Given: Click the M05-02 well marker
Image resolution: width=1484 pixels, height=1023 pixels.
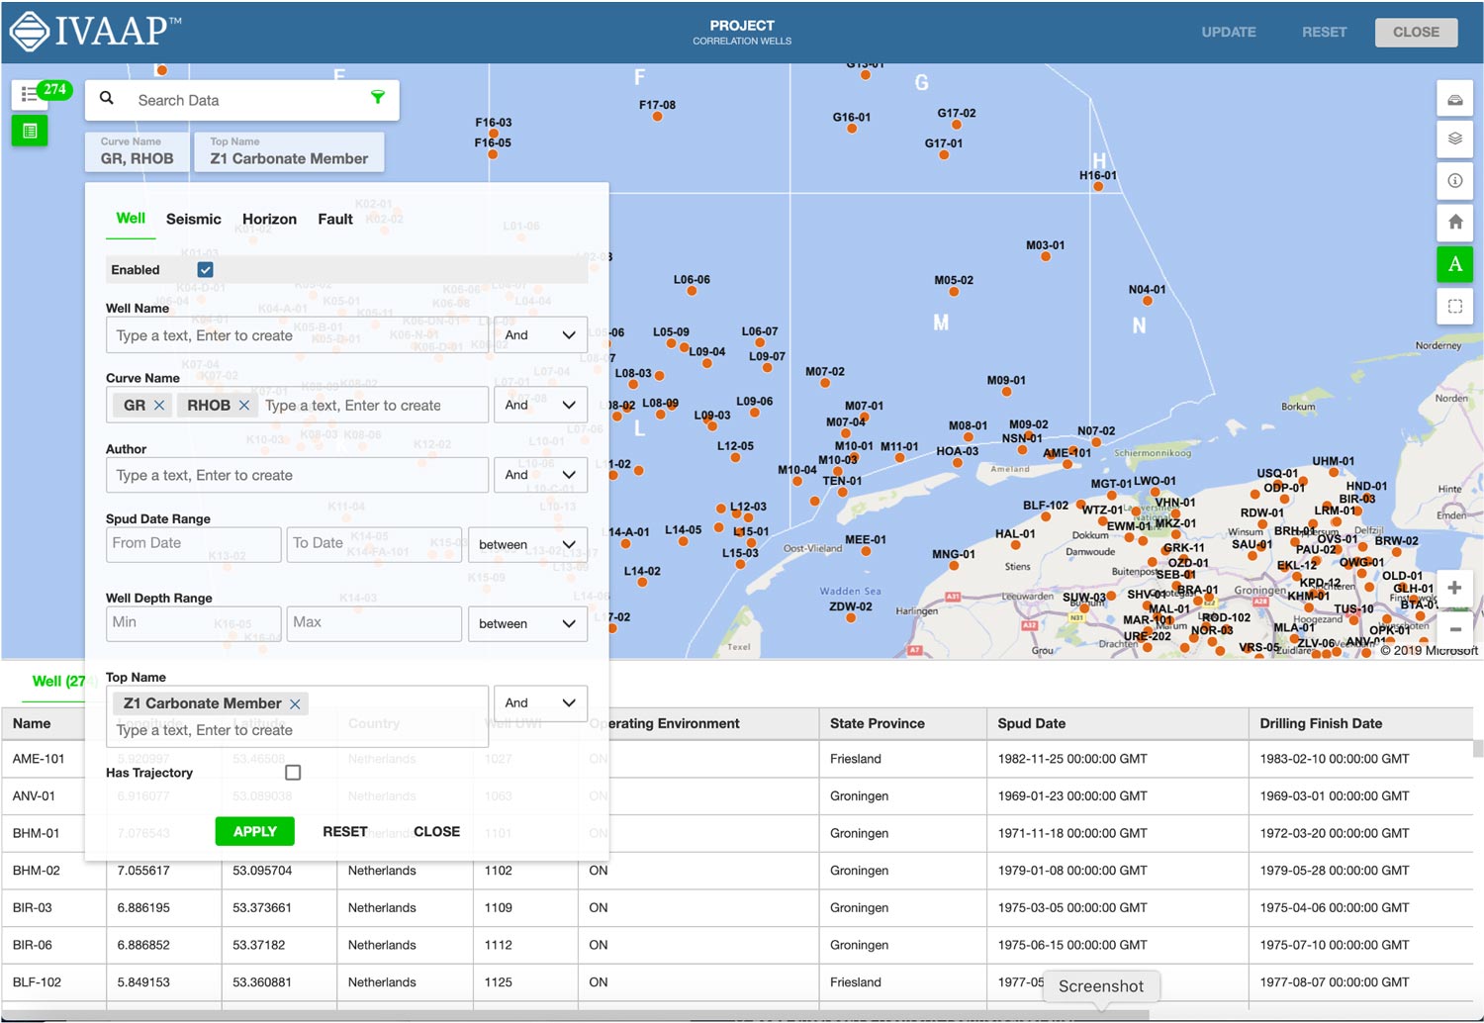Looking at the screenshot, I should click(x=954, y=293).
